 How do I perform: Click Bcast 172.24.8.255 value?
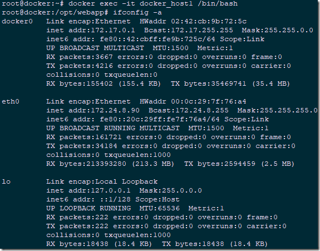click(x=189, y=110)
